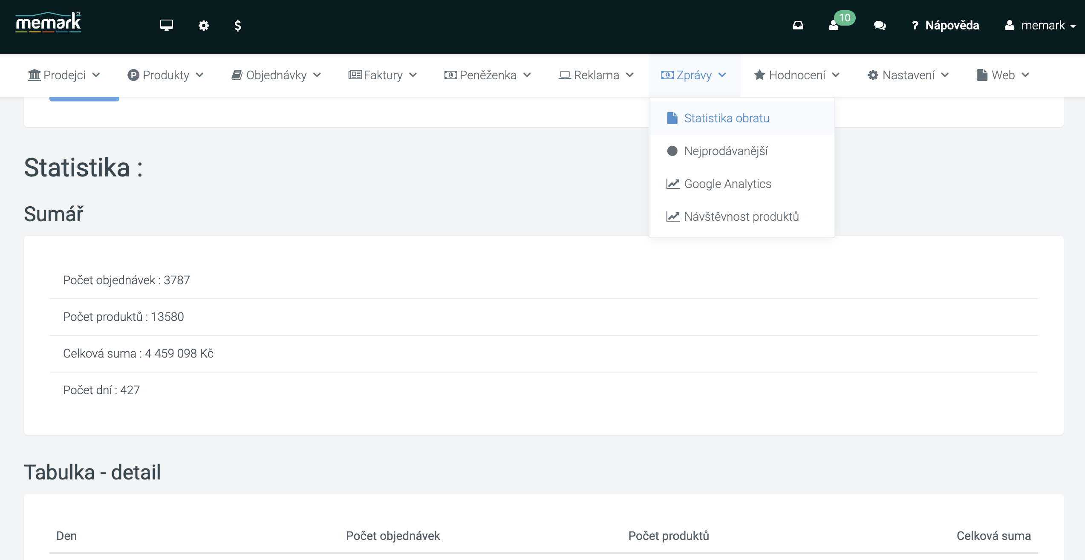Click the Počet produktů column header
The width and height of the screenshot is (1085, 560).
coord(669,536)
